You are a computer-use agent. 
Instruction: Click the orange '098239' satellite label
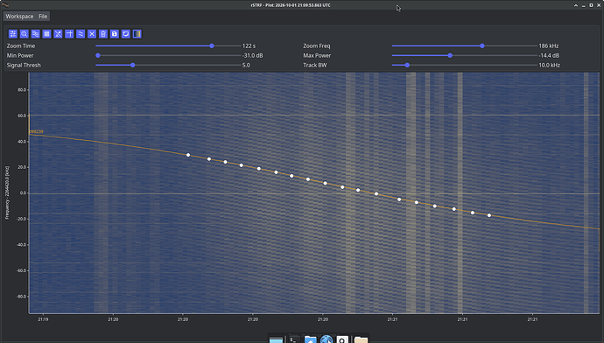pyautogui.click(x=37, y=131)
